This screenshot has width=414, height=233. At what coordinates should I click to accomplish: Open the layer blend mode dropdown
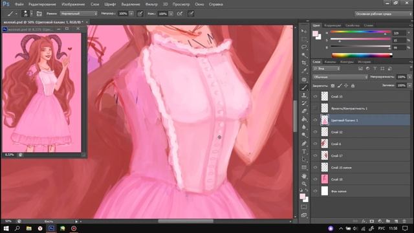(340, 77)
